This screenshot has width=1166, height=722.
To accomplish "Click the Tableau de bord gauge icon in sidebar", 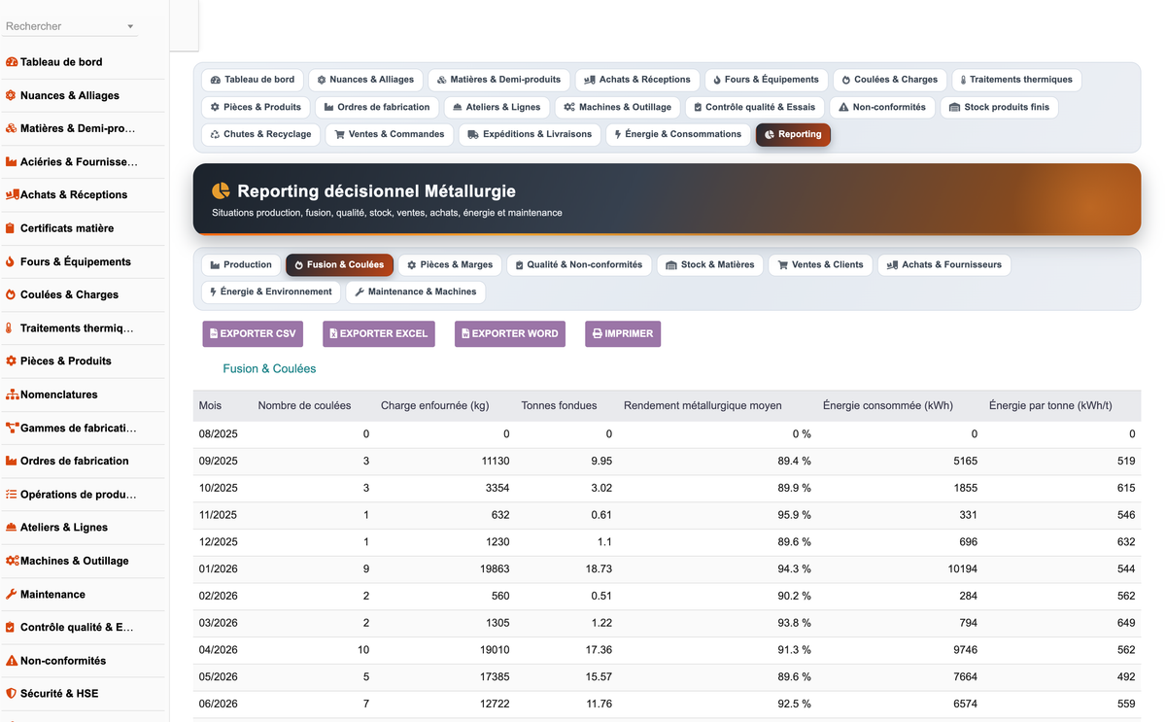I will 12,62.
